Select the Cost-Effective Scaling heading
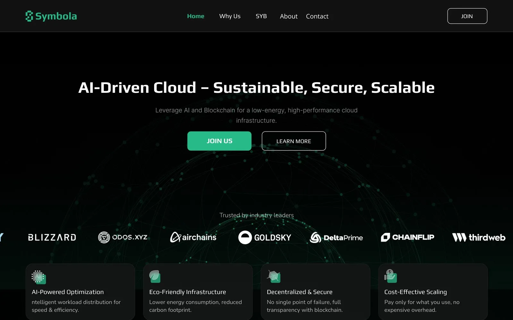The image size is (513, 320). (416, 292)
